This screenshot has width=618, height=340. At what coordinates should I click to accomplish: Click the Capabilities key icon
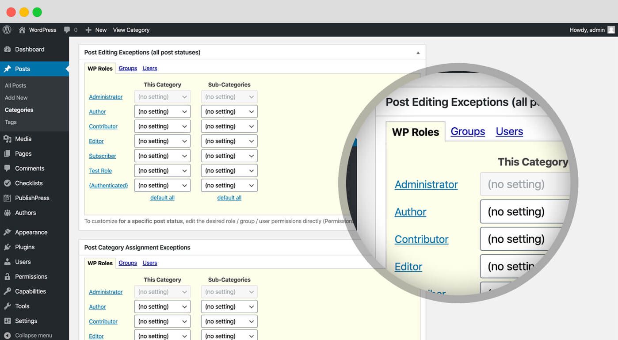[8, 291]
